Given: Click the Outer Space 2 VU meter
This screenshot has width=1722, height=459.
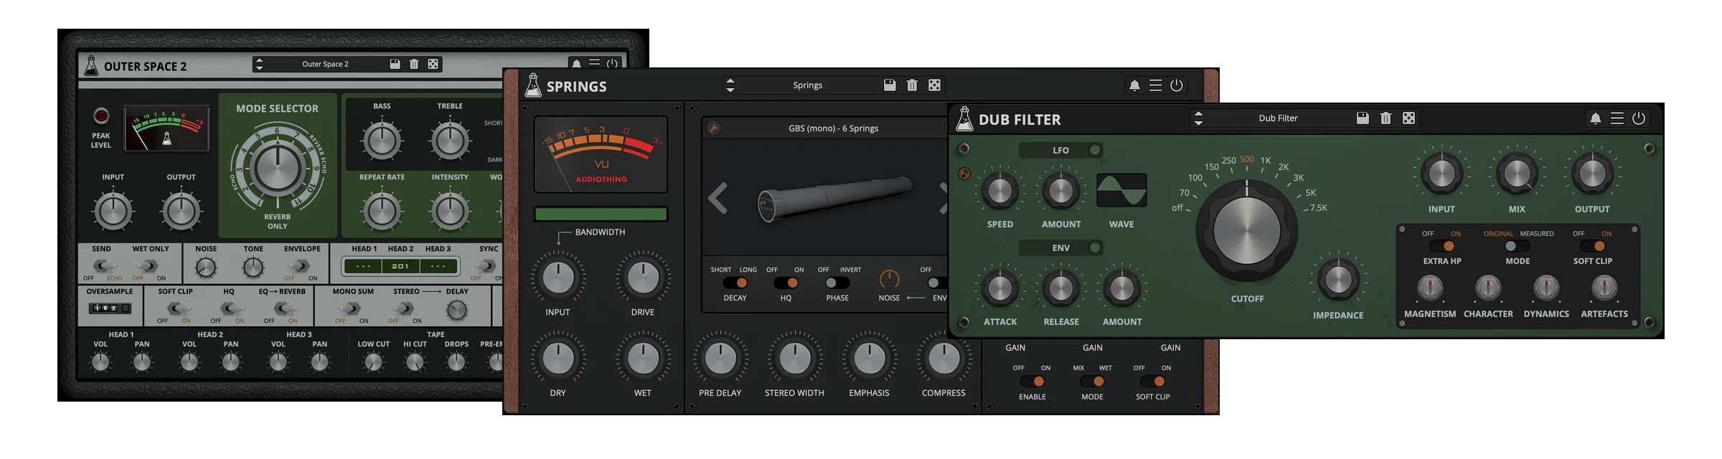Looking at the screenshot, I should (167, 128).
